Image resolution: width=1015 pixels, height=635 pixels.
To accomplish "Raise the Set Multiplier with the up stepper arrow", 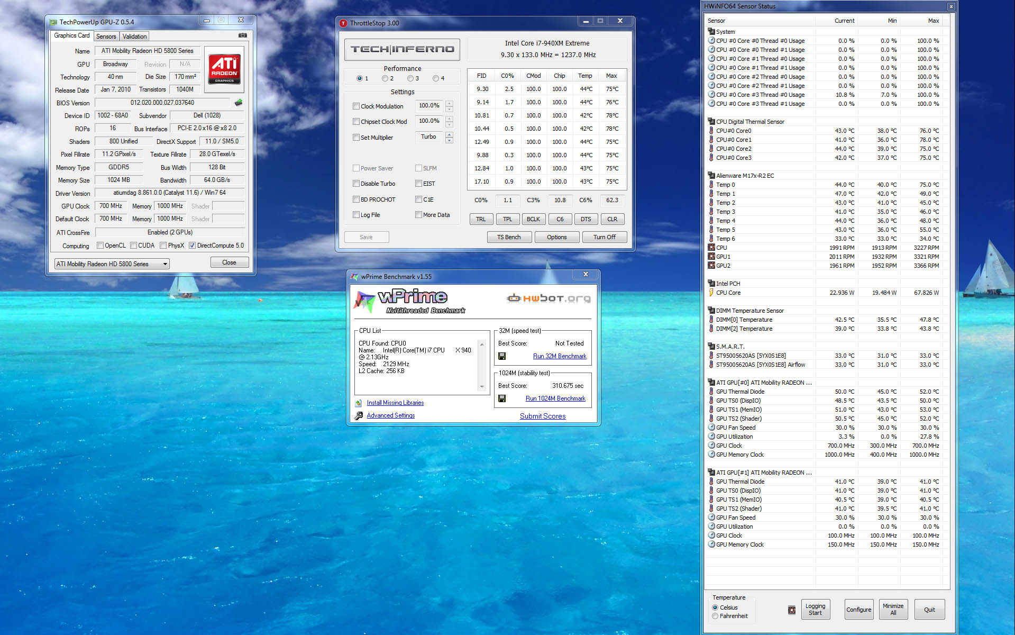I will tap(449, 134).
